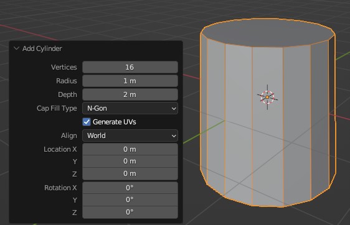Select the Vertices field showing 16

coord(130,67)
